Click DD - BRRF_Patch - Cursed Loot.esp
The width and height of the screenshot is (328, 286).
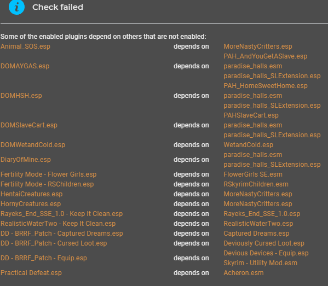(x=54, y=243)
